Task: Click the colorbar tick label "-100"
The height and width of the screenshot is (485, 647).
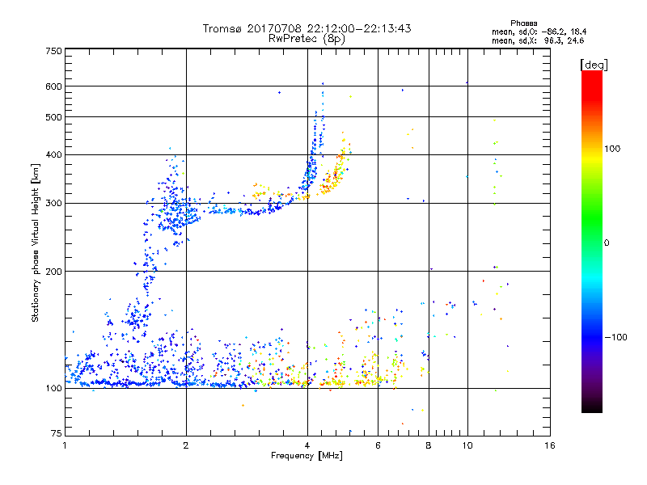Action: point(615,337)
